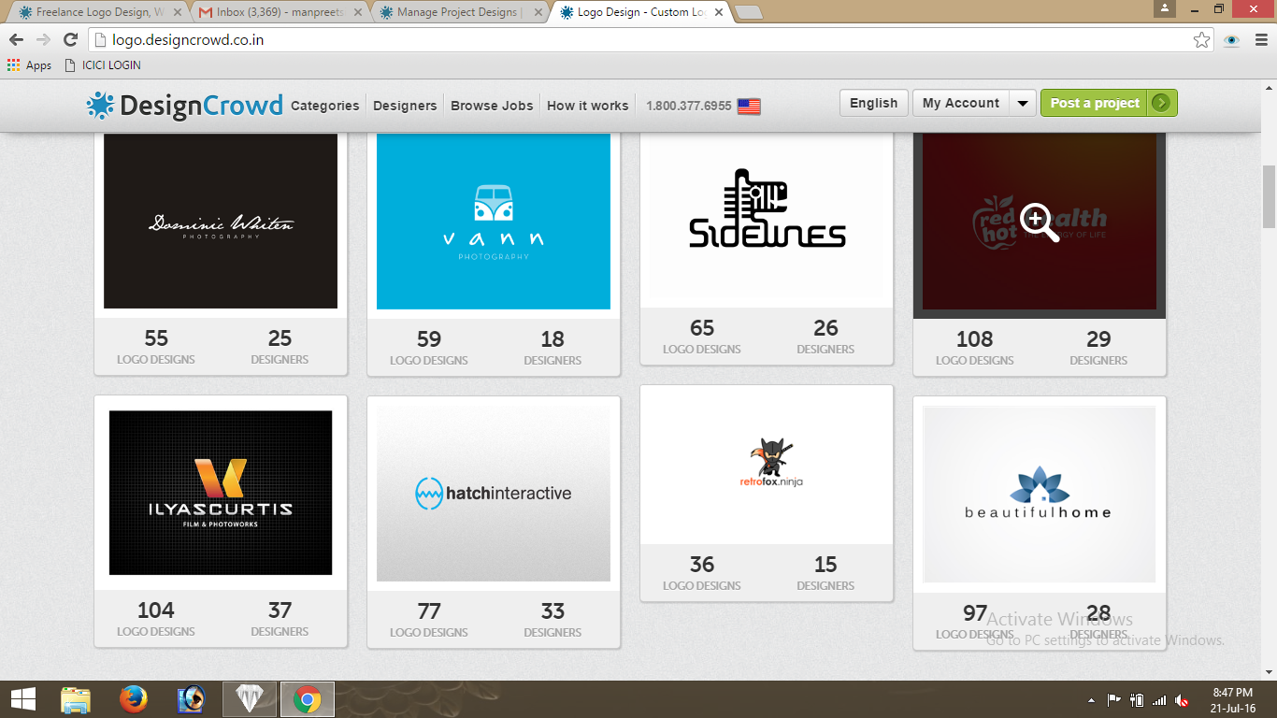Open the How it works link
The image size is (1277, 718).
587,106
